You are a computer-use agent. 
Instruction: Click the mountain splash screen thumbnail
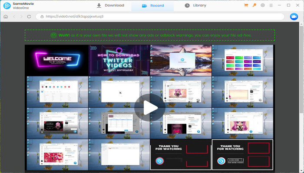pyautogui.click(x=181, y=60)
